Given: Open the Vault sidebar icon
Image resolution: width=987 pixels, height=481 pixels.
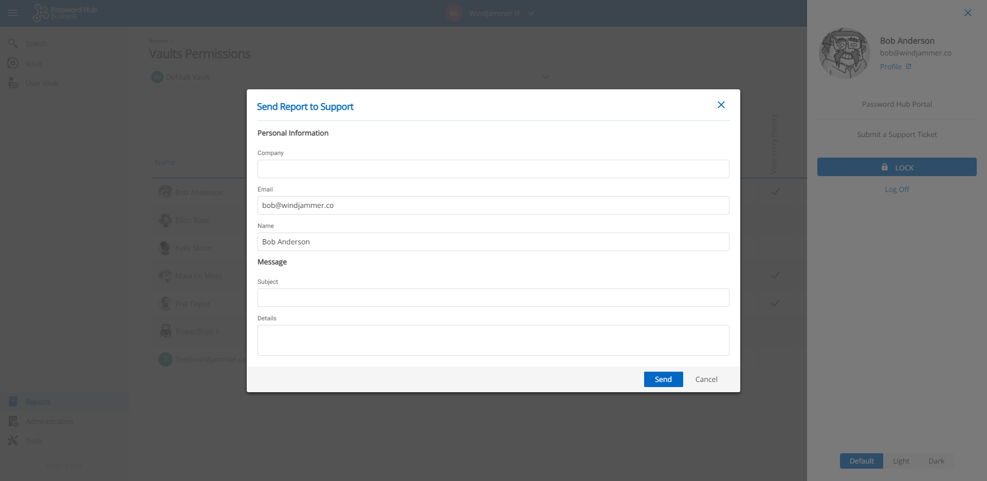Looking at the screenshot, I should [13, 64].
